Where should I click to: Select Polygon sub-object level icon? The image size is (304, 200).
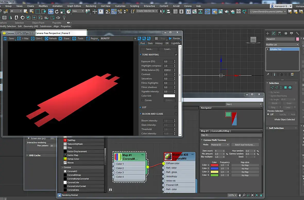point(285,88)
